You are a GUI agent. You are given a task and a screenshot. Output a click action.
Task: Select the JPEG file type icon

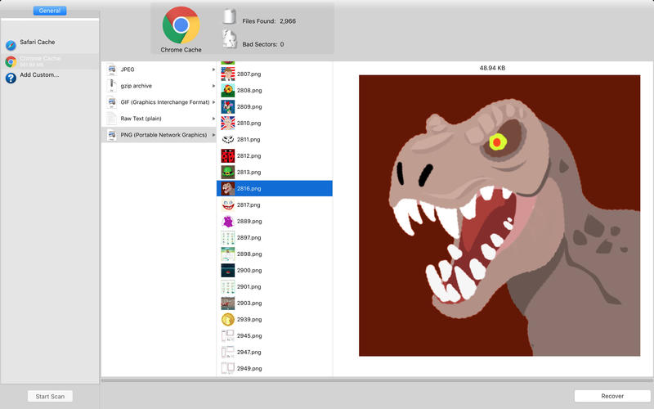pyautogui.click(x=112, y=70)
